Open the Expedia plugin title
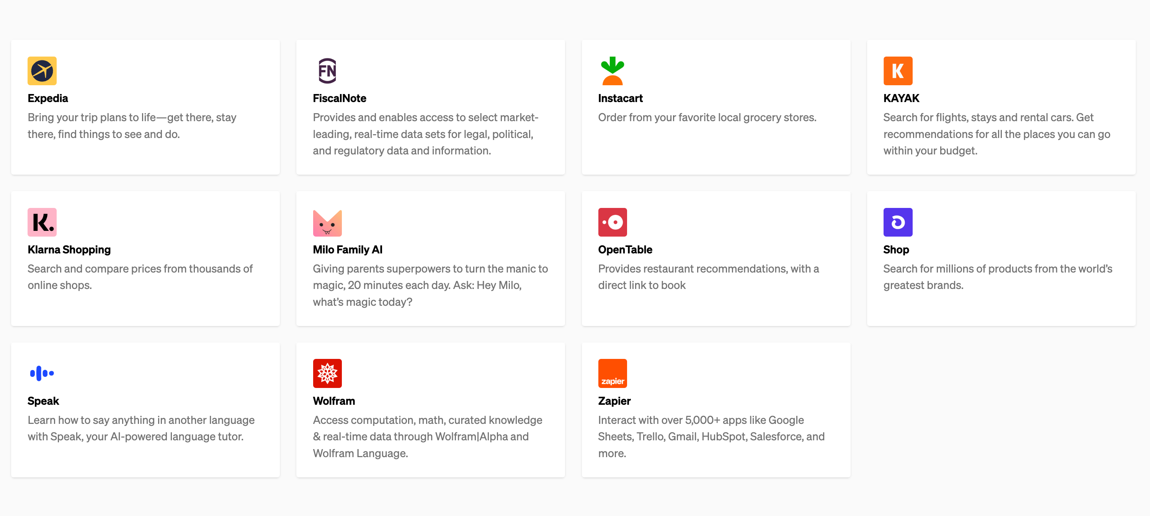Image resolution: width=1150 pixels, height=516 pixels. click(x=48, y=98)
